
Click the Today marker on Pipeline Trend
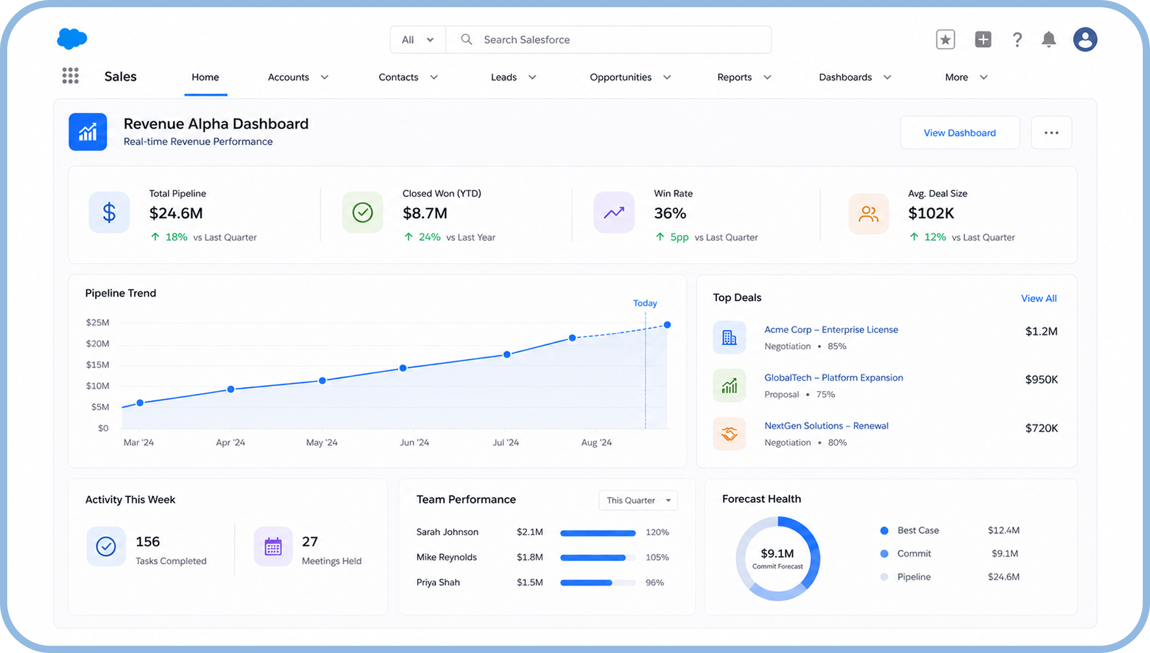click(645, 303)
